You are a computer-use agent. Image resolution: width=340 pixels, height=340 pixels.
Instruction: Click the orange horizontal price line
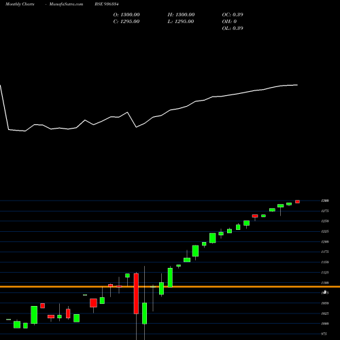pos(170,287)
